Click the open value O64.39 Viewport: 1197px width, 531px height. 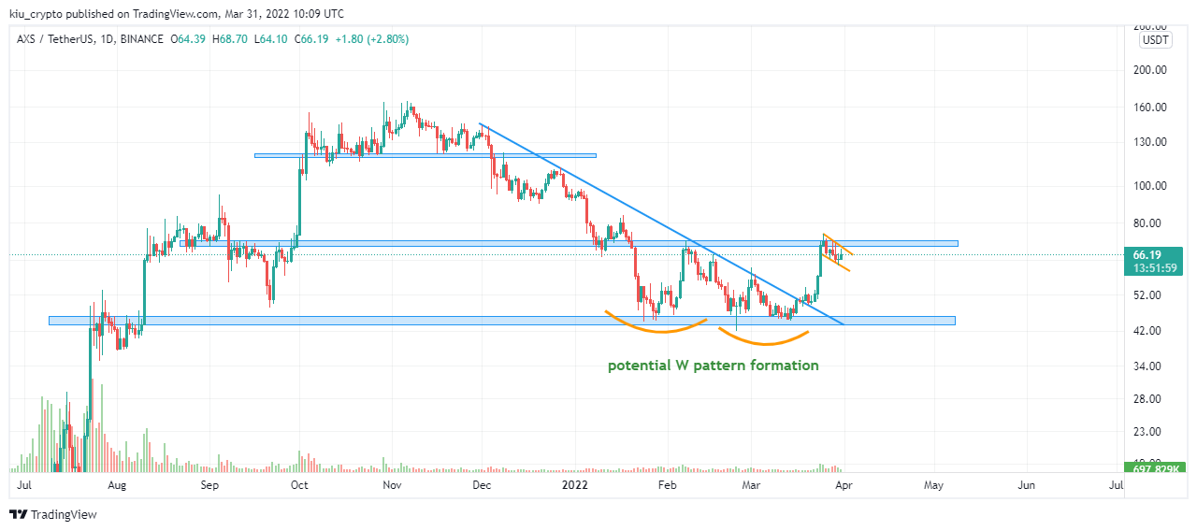(189, 39)
